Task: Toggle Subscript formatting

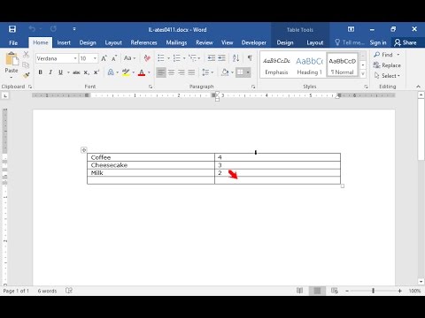Action: [x=86, y=72]
